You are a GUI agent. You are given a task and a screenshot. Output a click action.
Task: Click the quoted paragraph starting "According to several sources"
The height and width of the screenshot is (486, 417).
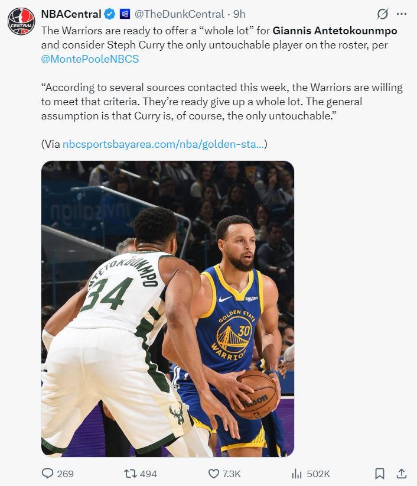point(221,102)
